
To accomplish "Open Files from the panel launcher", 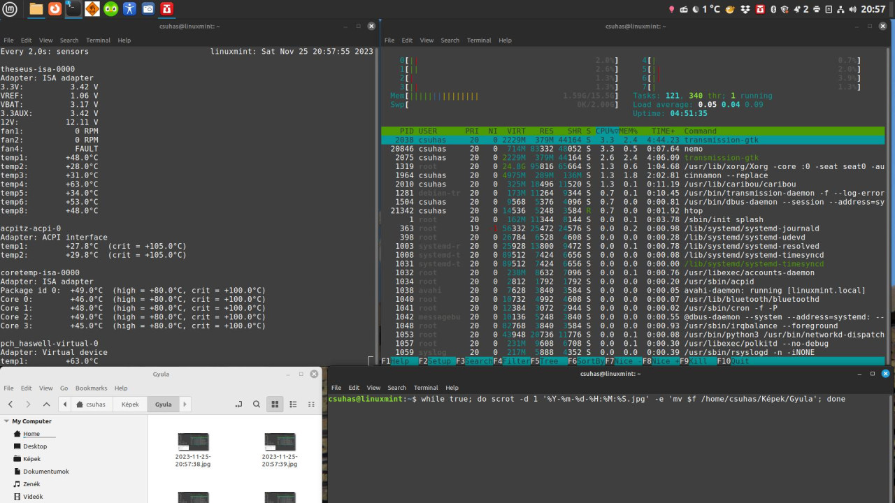I will (x=36, y=9).
